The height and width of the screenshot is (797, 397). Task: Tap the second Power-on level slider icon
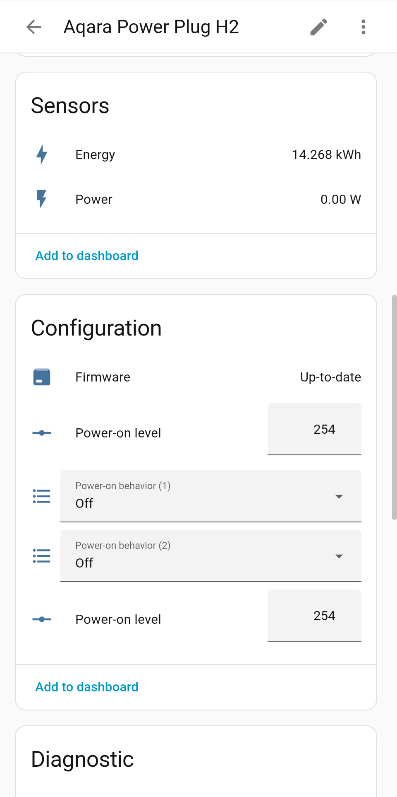(42, 619)
